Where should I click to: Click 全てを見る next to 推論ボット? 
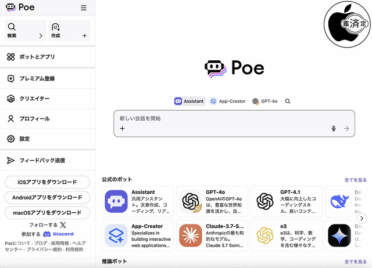tap(355, 262)
